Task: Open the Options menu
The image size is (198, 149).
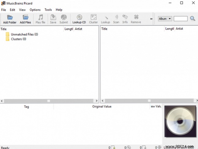Action: [35, 10]
